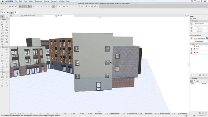
Task: Collapse the More toolbox group
Action: [1, 72]
